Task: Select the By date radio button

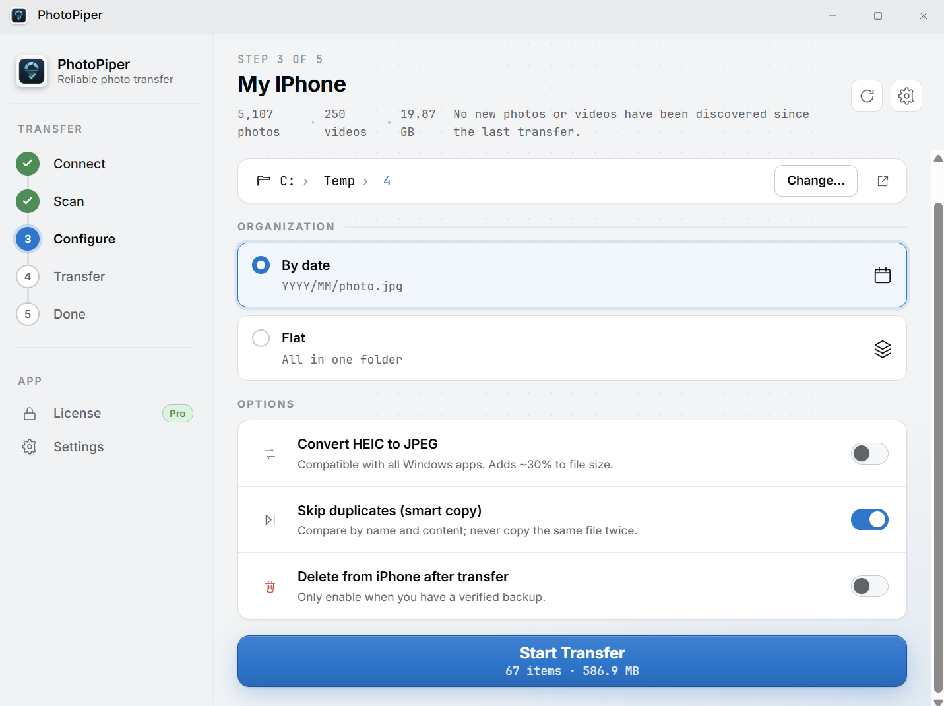Action: tap(261, 265)
